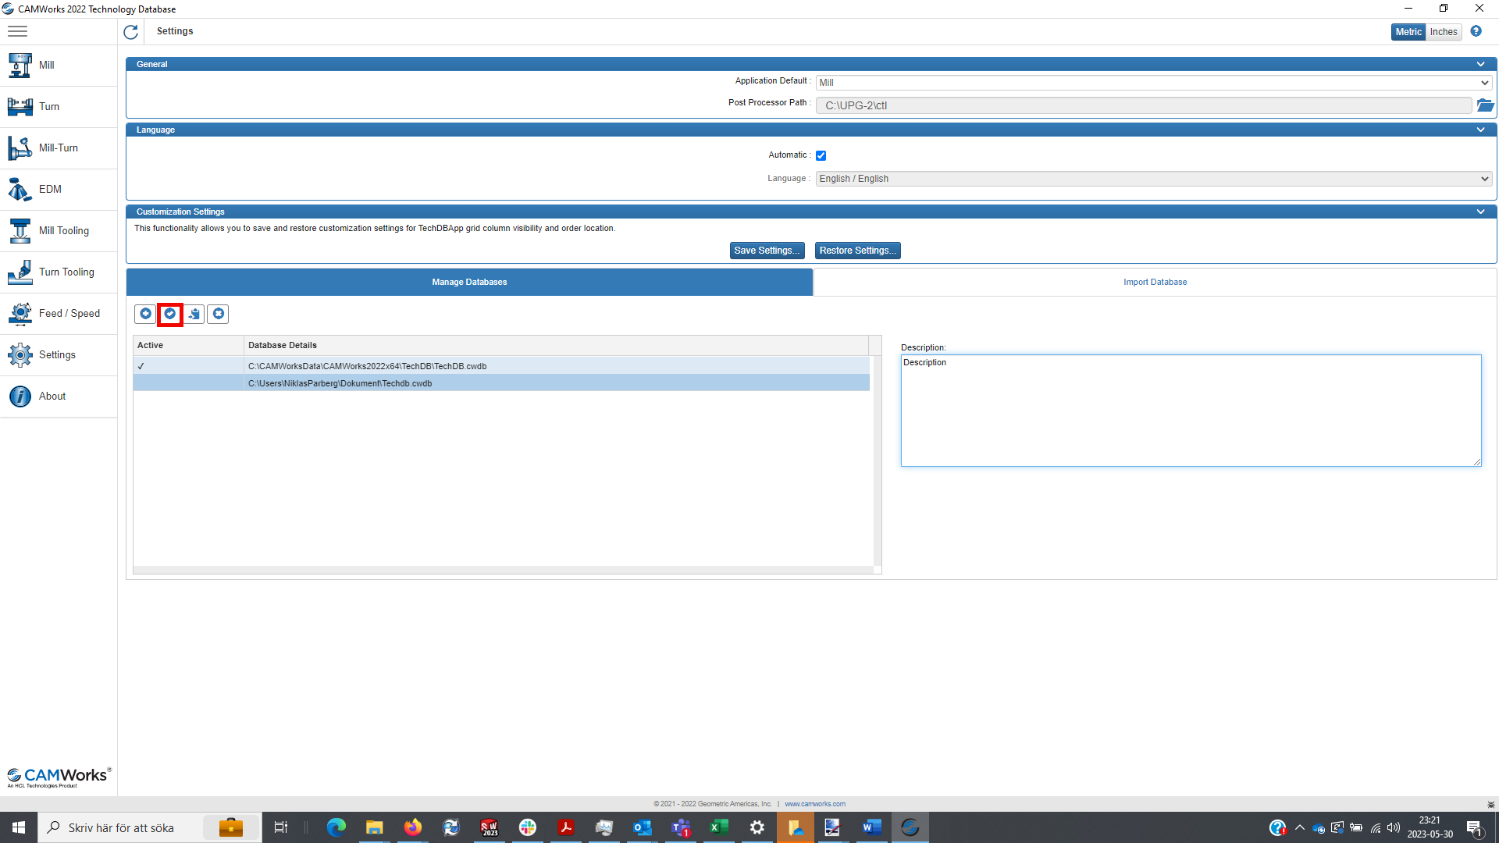Click the add database plus icon
Viewport: 1499px width, 843px height.
[x=145, y=314]
